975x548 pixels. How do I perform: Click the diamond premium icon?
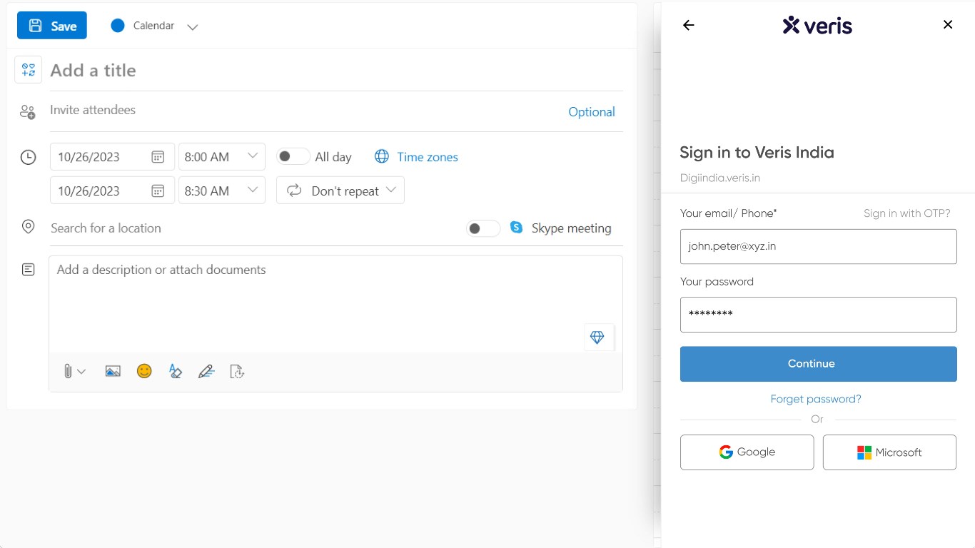click(597, 338)
